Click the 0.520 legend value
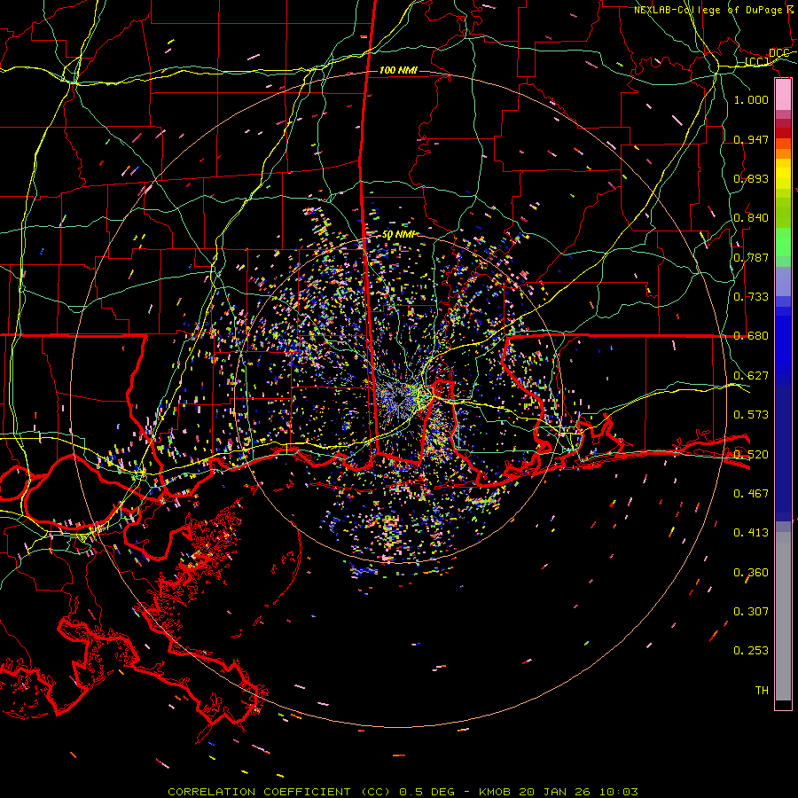This screenshot has height=798, width=798. pyautogui.click(x=751, y=455)
